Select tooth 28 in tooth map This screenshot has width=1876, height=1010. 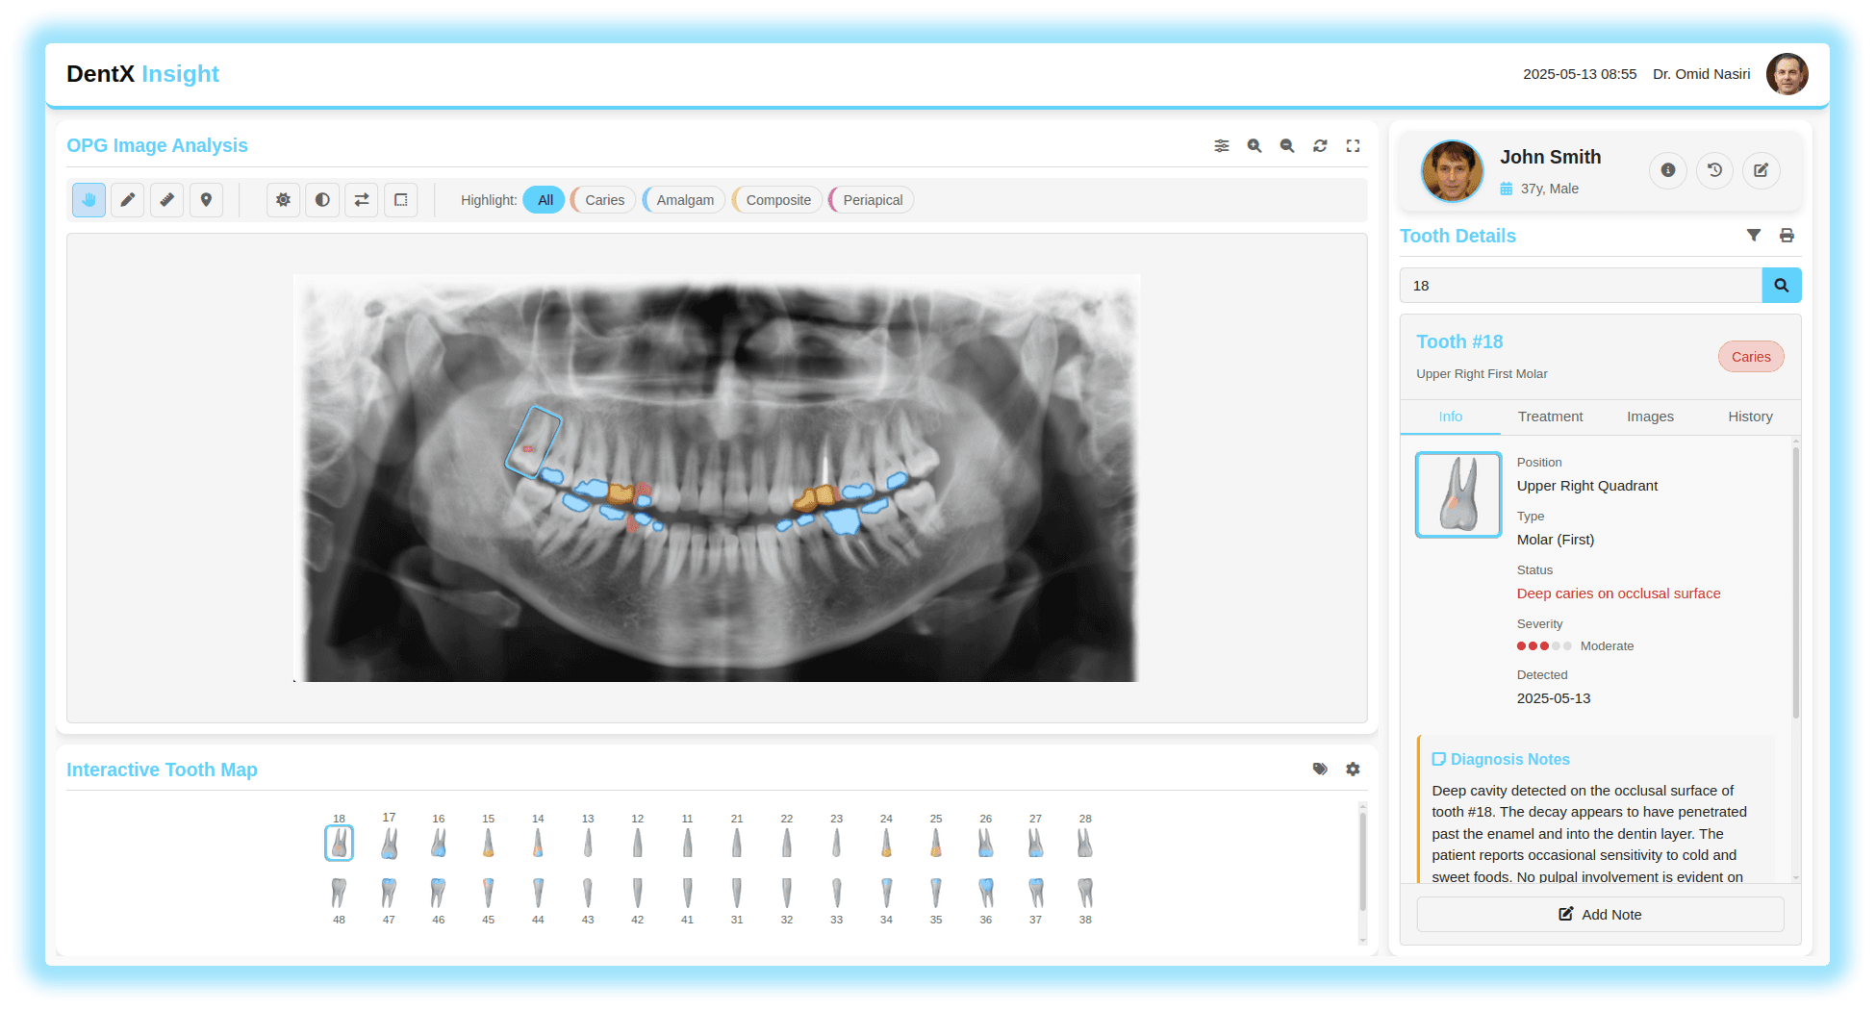[1085, 842]
